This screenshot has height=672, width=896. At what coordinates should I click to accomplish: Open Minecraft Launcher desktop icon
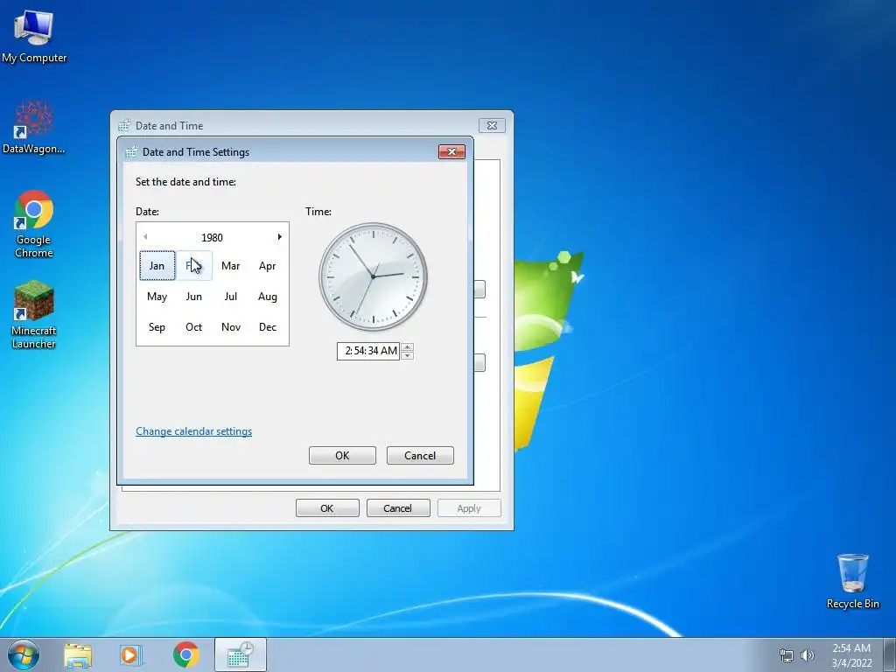pyautogui.click(x=34, y=315)
